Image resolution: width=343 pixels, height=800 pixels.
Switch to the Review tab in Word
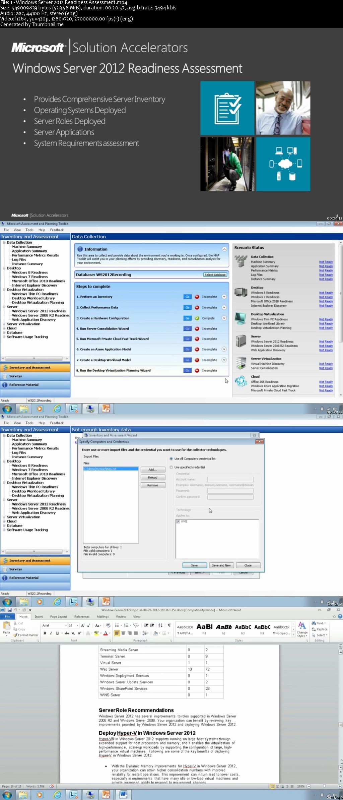pos(121,616)
